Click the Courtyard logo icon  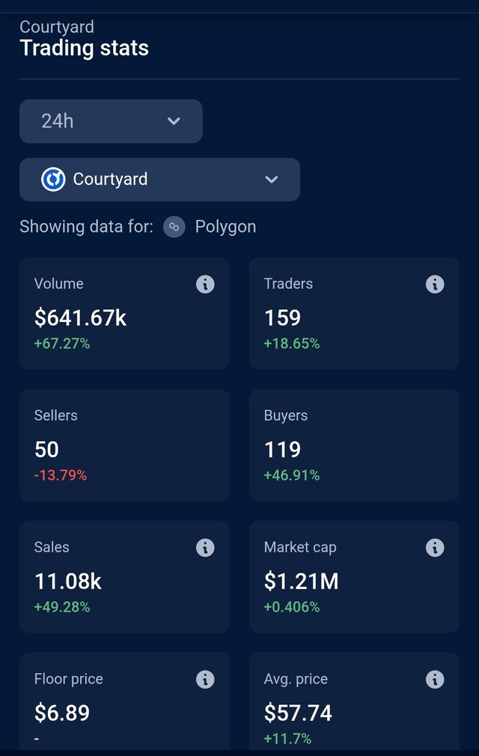tap(53, 180)
